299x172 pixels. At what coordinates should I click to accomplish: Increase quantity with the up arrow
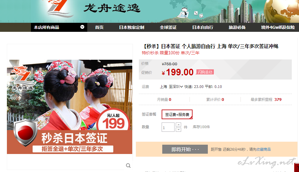pos(178,125)
